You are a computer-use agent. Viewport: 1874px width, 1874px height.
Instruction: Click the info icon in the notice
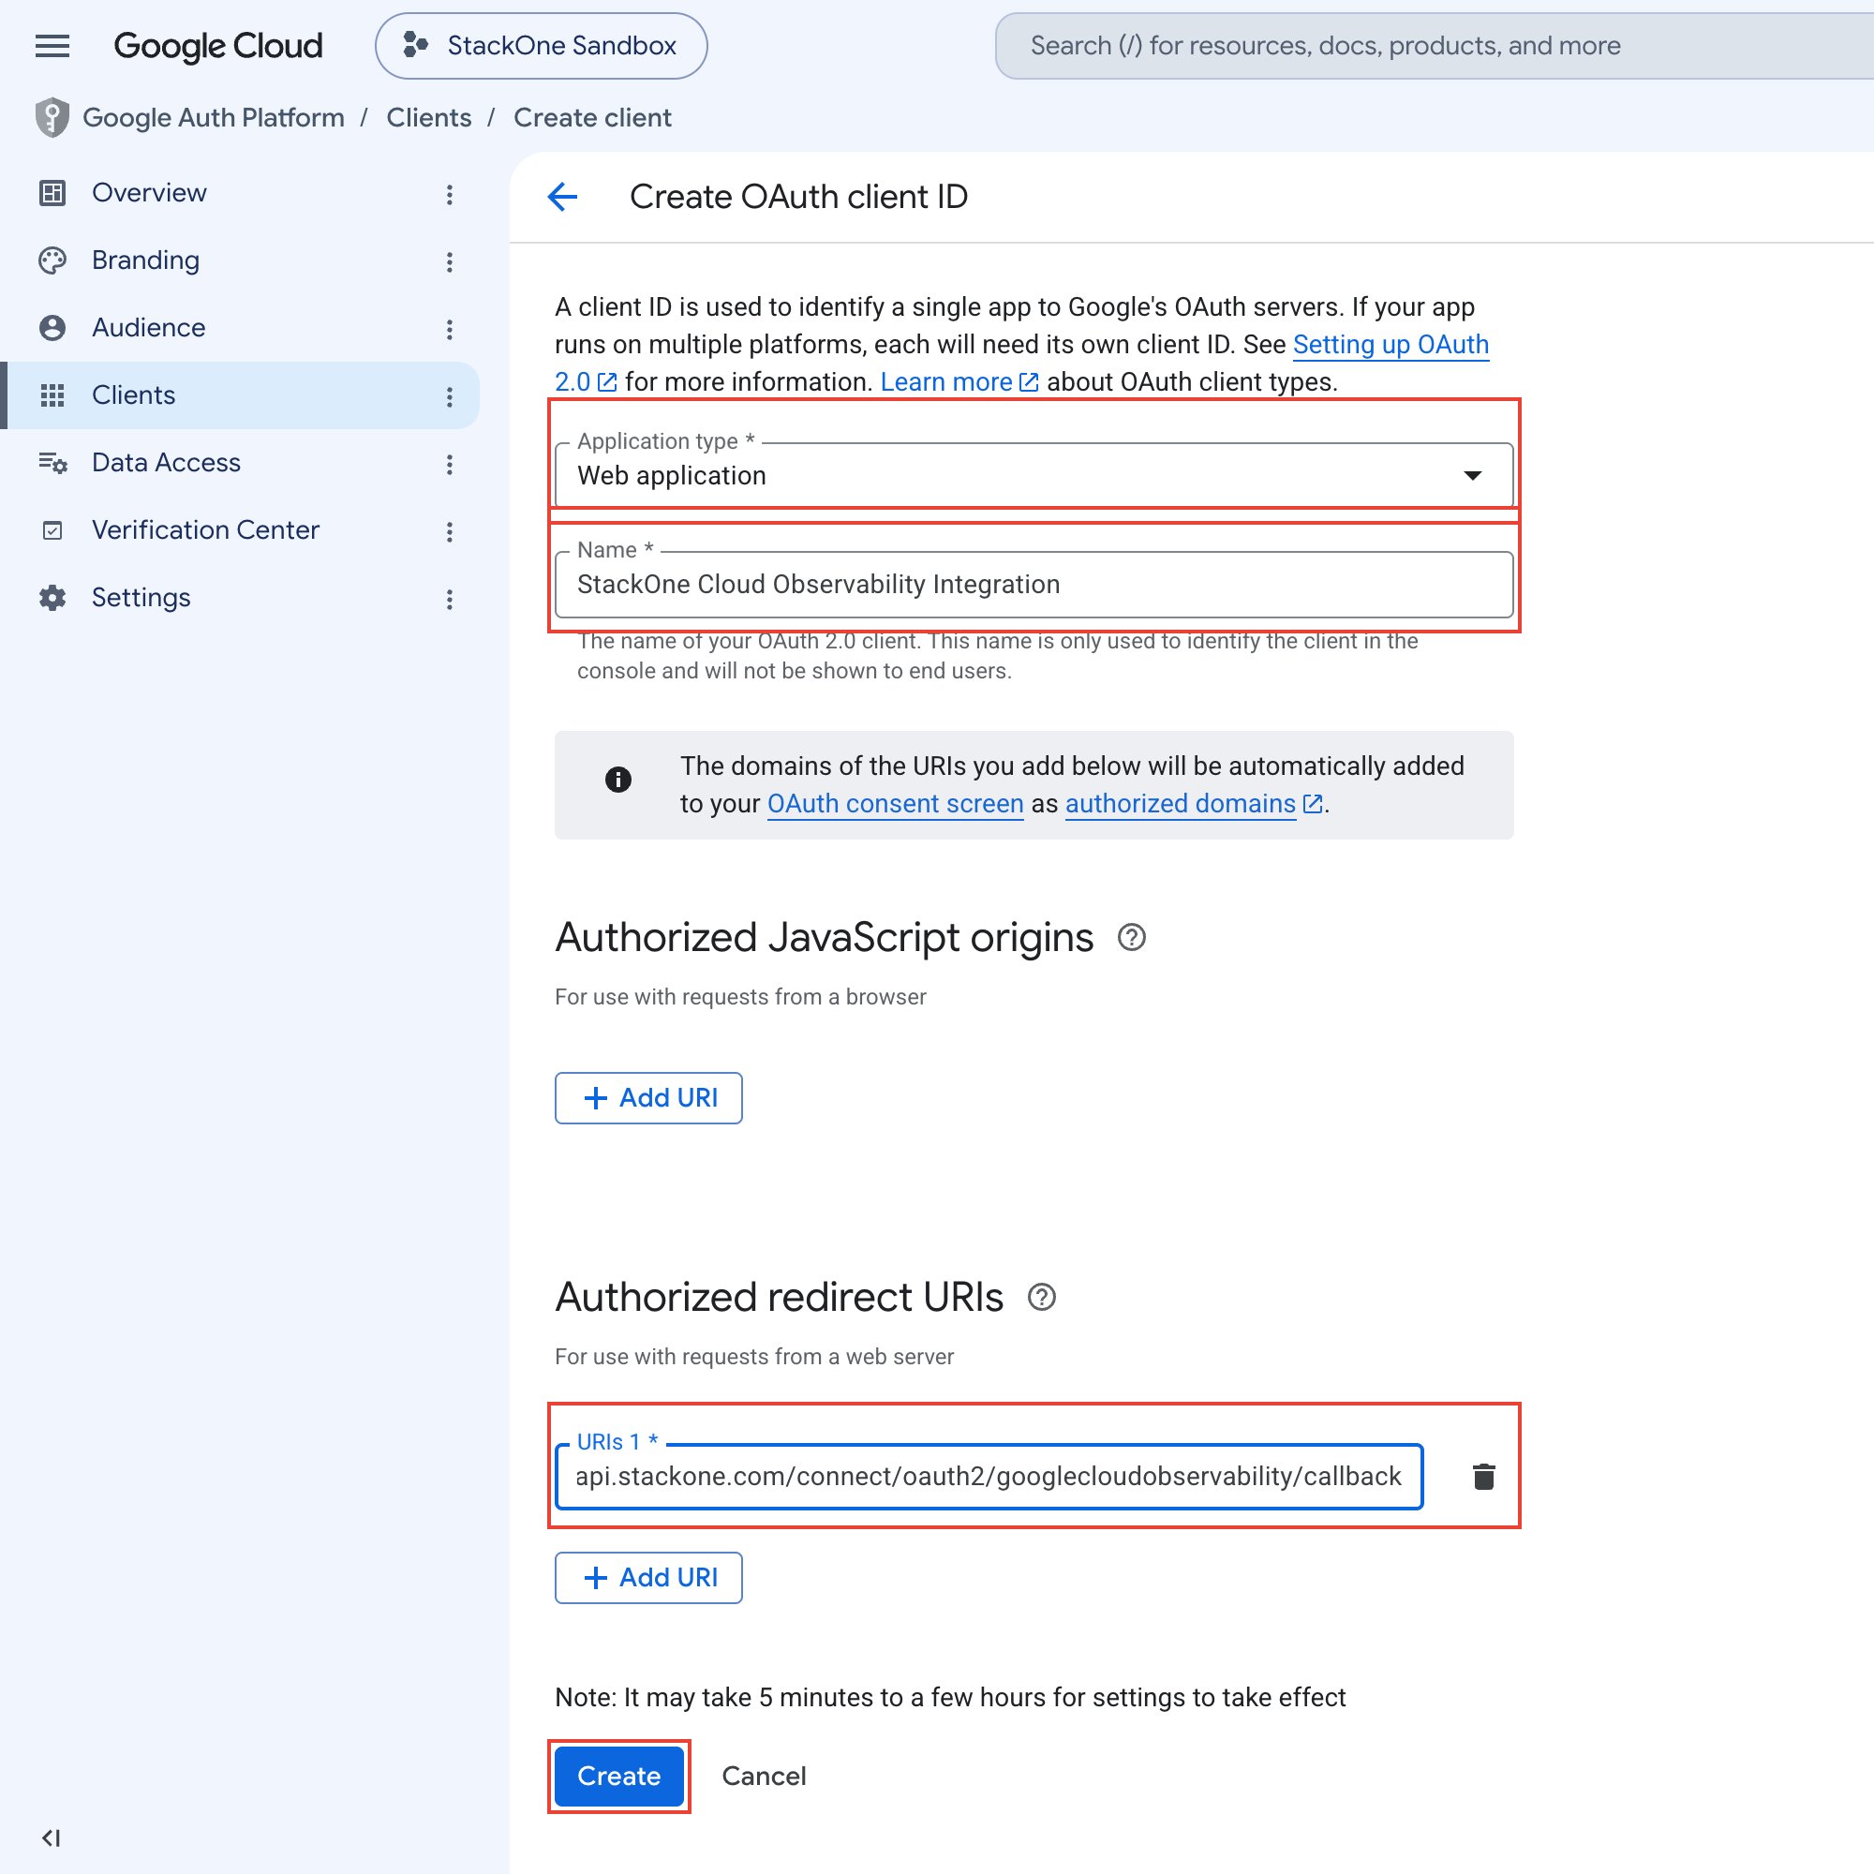(617, 779)
